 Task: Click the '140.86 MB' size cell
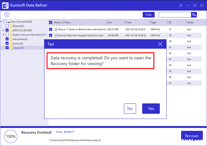pyautogui.click(x=113, y=35)
